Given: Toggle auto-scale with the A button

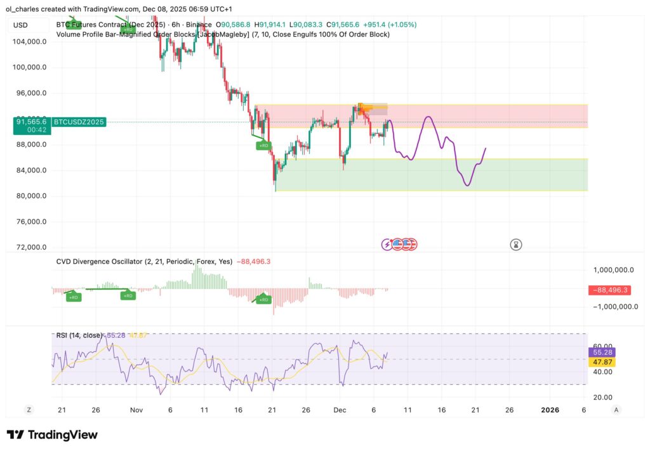Looking at the screenshot, I should (616, 410).
